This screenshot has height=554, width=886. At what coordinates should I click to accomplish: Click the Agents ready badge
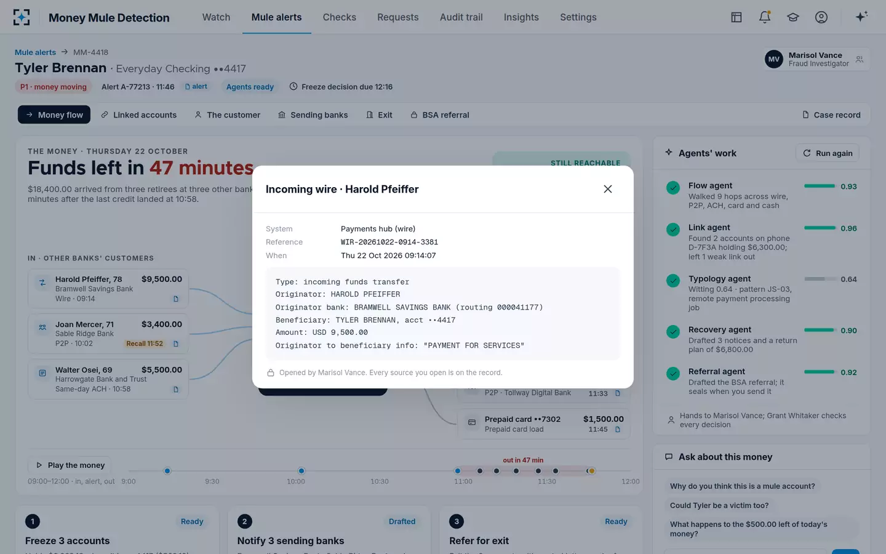click(250, 87)
